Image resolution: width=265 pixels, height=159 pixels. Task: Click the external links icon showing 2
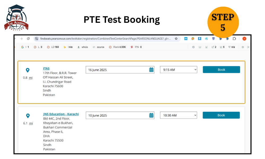point(214,47)
